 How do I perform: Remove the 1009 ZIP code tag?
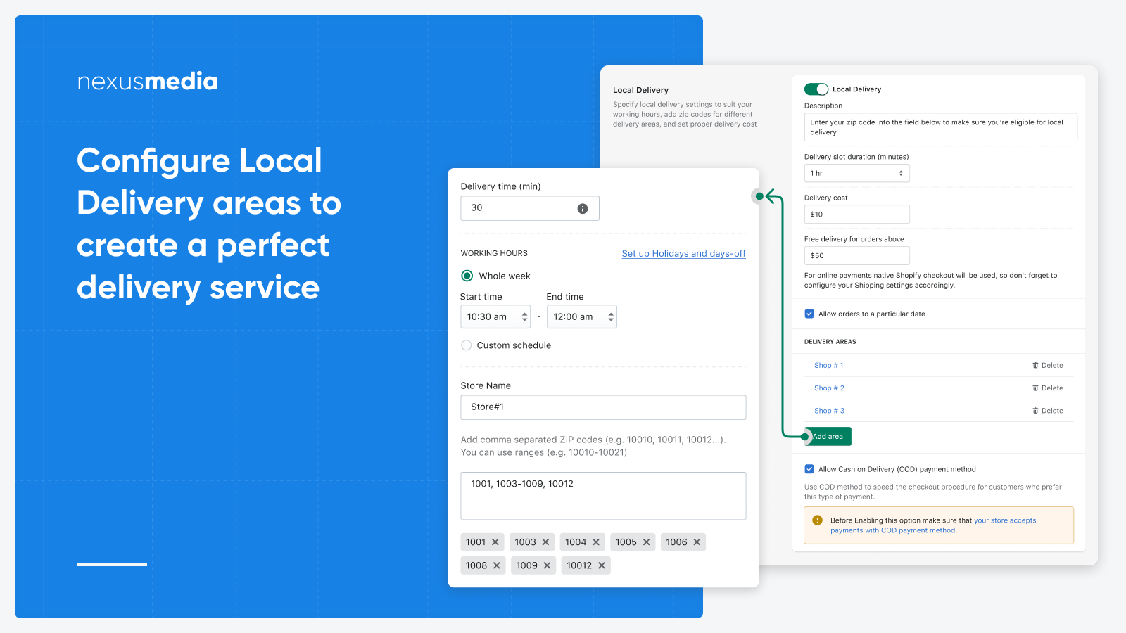point(547,565)
